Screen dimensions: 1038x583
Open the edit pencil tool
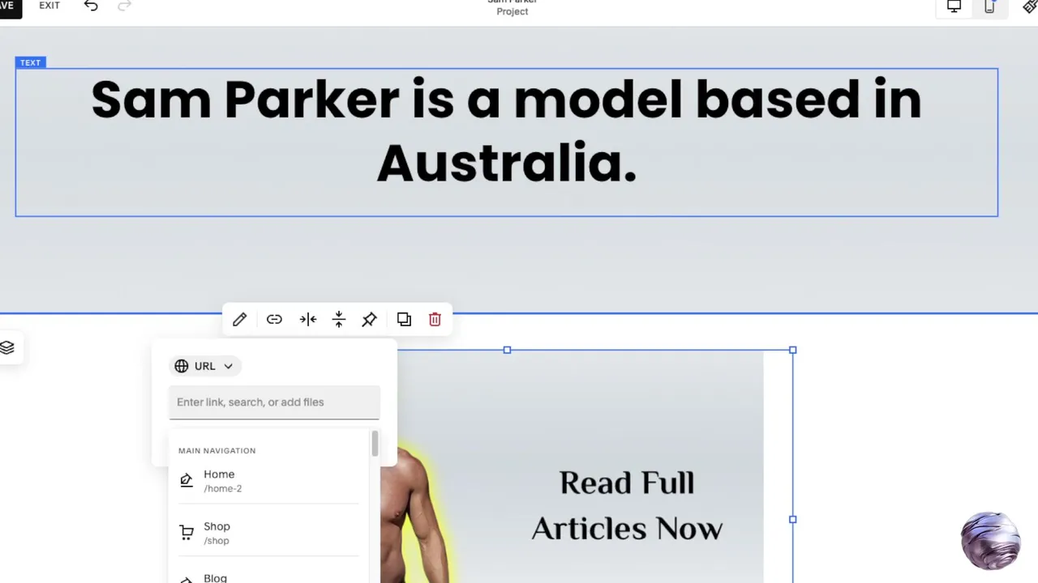(x=239, y=320)
